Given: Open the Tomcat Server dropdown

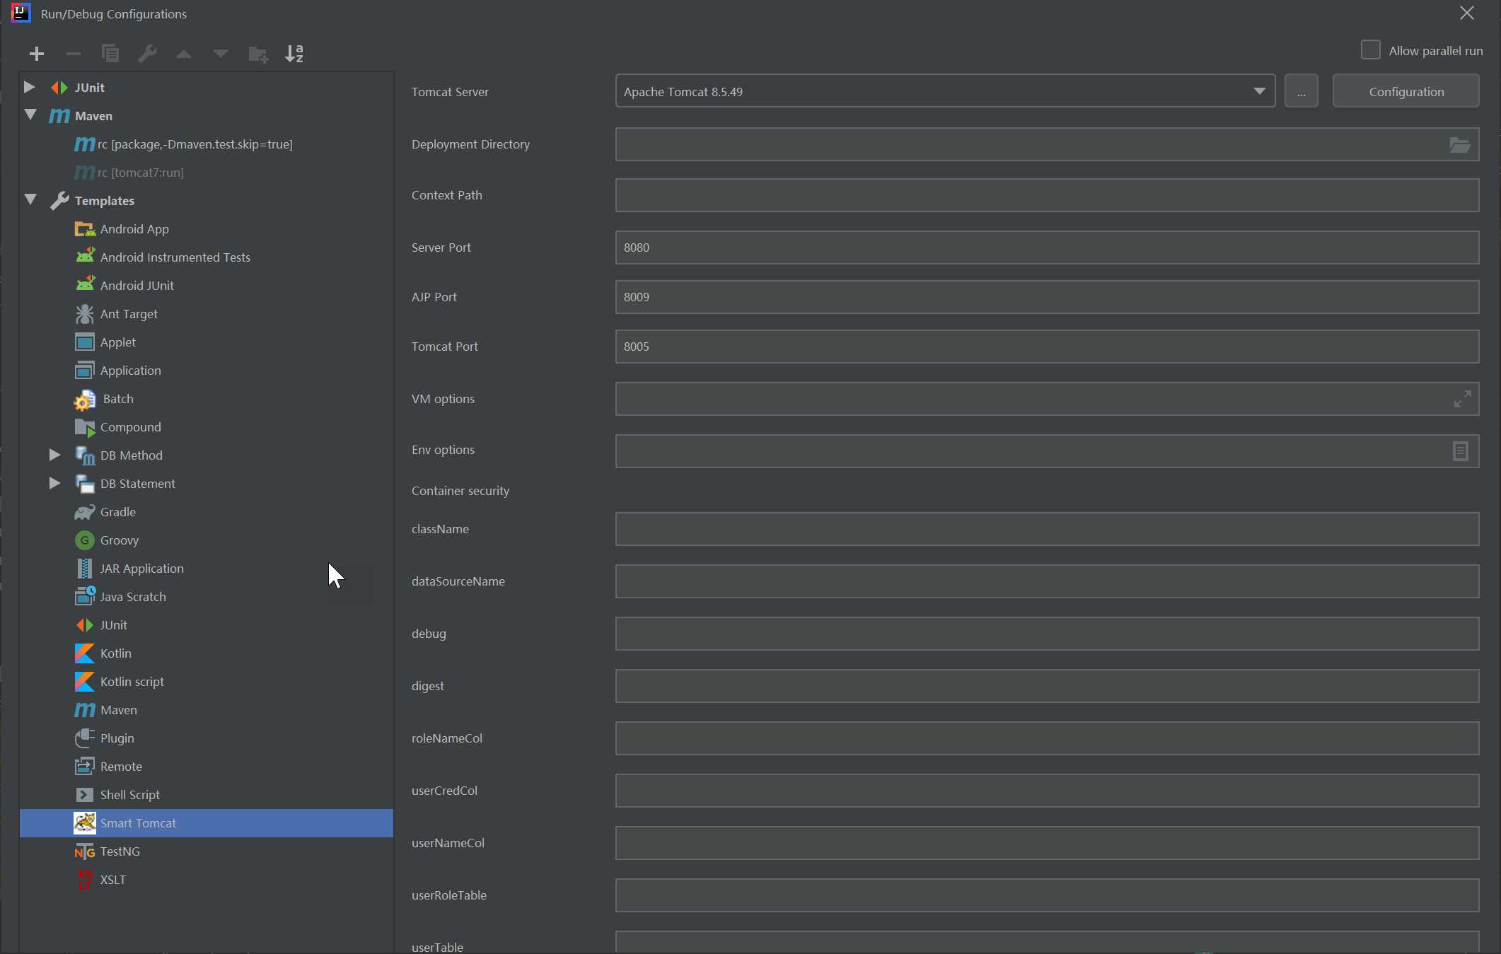Looking at the screenshot, I should (945, 91).
